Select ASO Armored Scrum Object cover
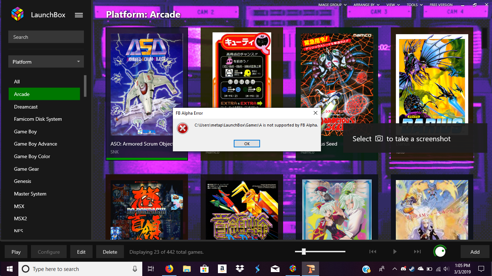 point(147,84)
